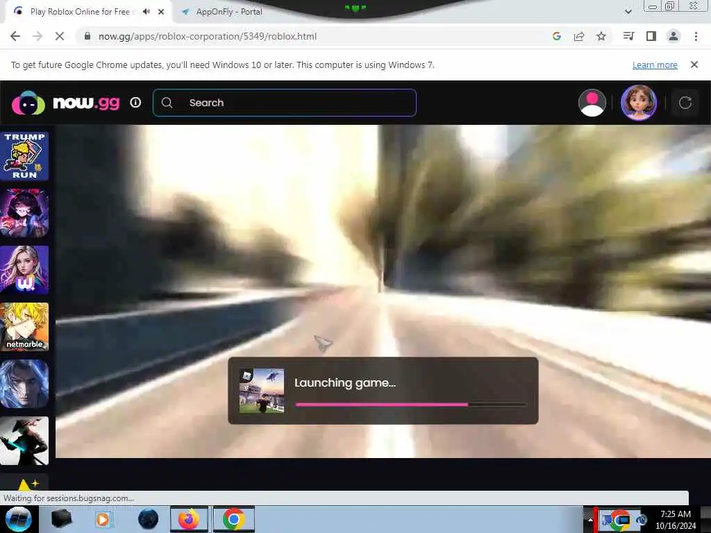Click the 'Launching game...' text
Screen dimensions: 711x533
point(345,383)
